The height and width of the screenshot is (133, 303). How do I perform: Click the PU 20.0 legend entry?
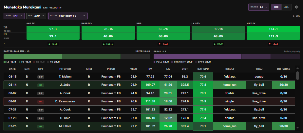coord(53,62)
